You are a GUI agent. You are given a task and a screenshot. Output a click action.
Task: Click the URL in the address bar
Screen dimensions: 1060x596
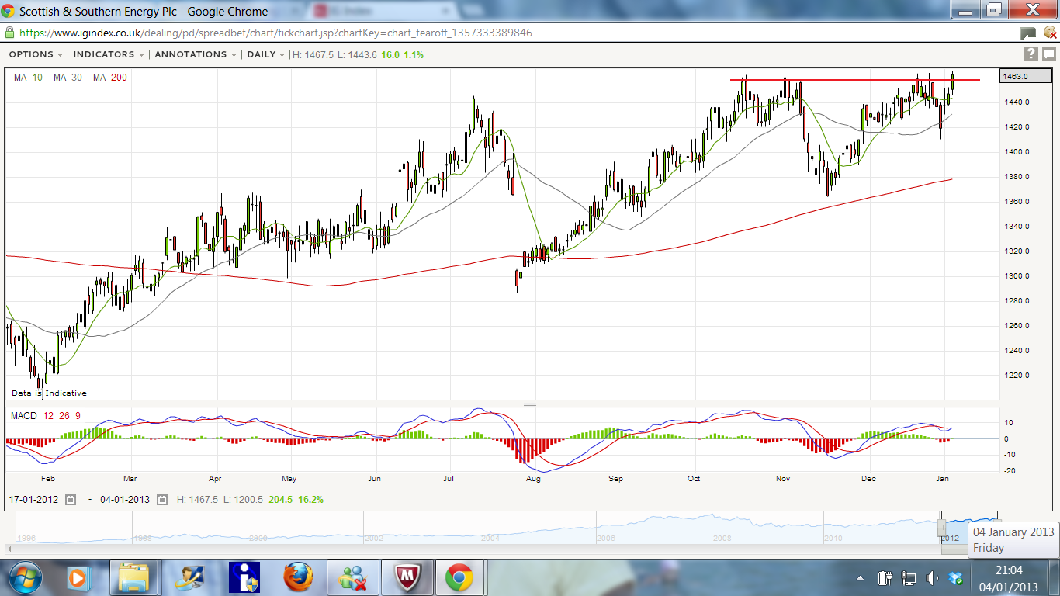(x=275, y=33)
